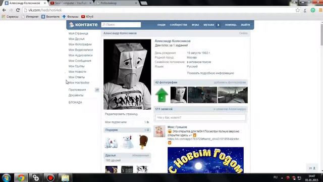The height and width of the screenshot is (182, 323).
Task: Click the Что у Вас нового post field
Action: [x=200, y=118]
